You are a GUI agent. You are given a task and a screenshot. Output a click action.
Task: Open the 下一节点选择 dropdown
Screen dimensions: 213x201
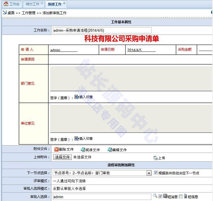[x=149, y=173]
